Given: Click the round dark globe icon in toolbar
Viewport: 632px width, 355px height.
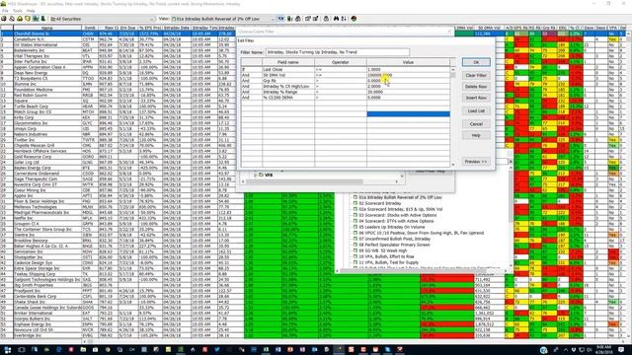Looking at the screenshot, I should point(354,19).
